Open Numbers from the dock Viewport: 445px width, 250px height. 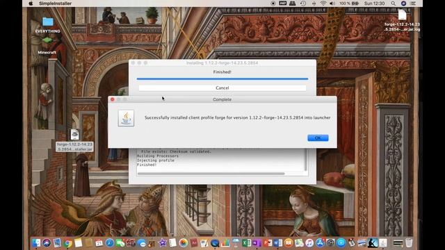pos(225,243)
